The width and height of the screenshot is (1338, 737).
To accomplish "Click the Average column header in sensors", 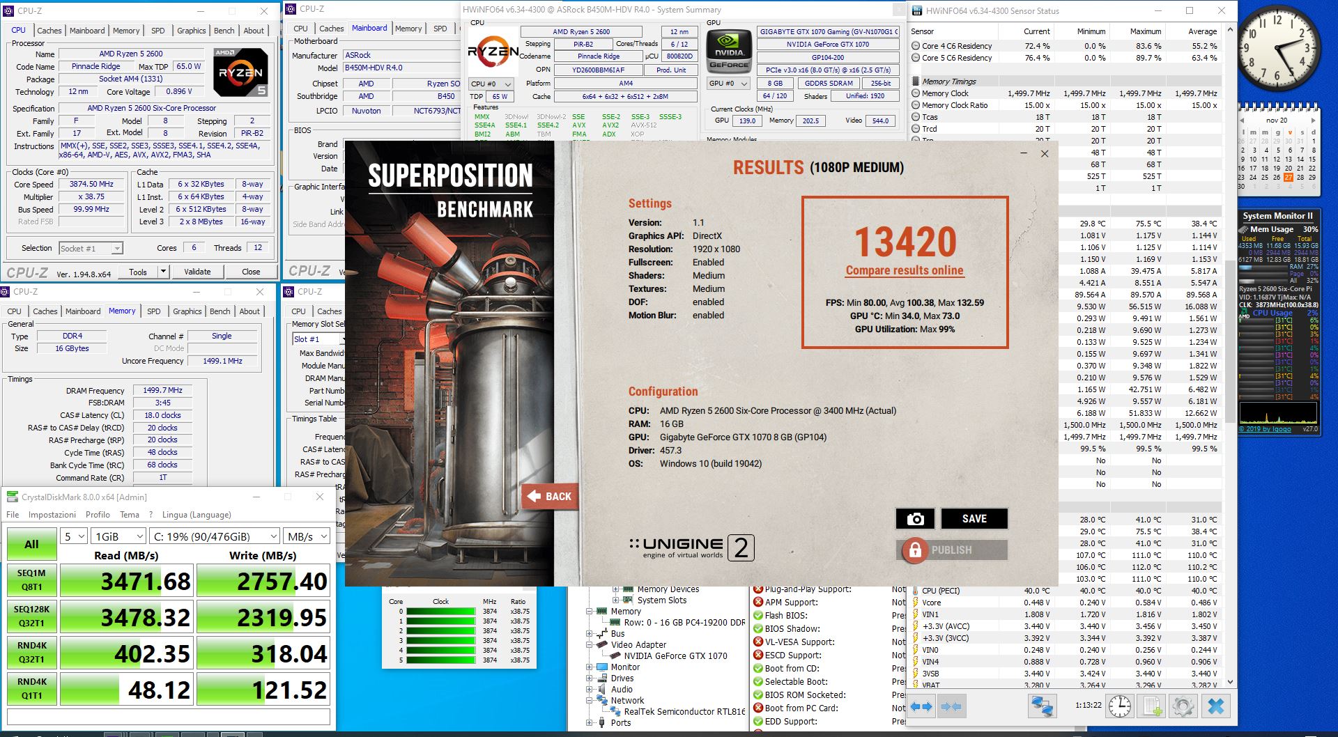I will 1202,31.
